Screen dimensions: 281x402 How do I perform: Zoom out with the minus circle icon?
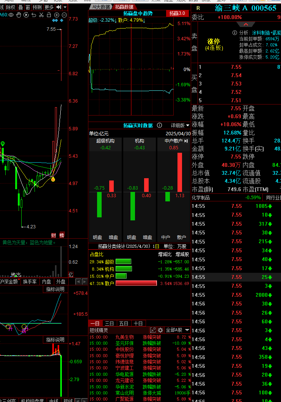64,15
